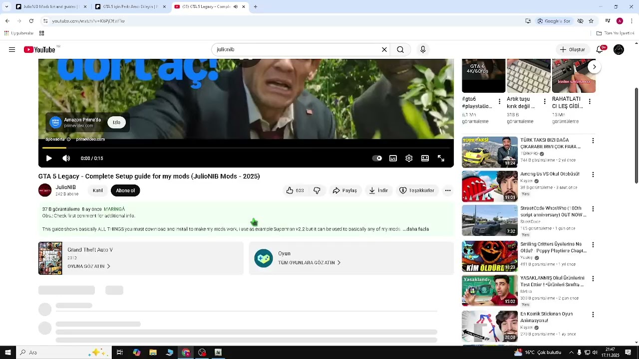Switch to theater mode view
This screenshot has width=639, height=359.
(x=425, y=158)
